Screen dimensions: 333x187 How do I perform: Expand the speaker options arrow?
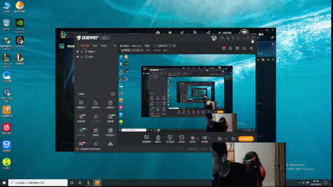(209, 138)
